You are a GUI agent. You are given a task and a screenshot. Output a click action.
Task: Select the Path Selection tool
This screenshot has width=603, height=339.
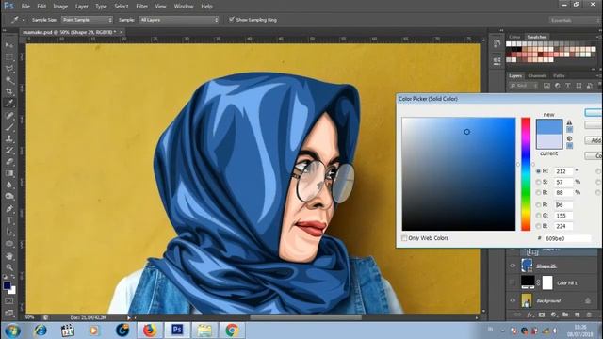pyautogui.click(x=8, y=233)
